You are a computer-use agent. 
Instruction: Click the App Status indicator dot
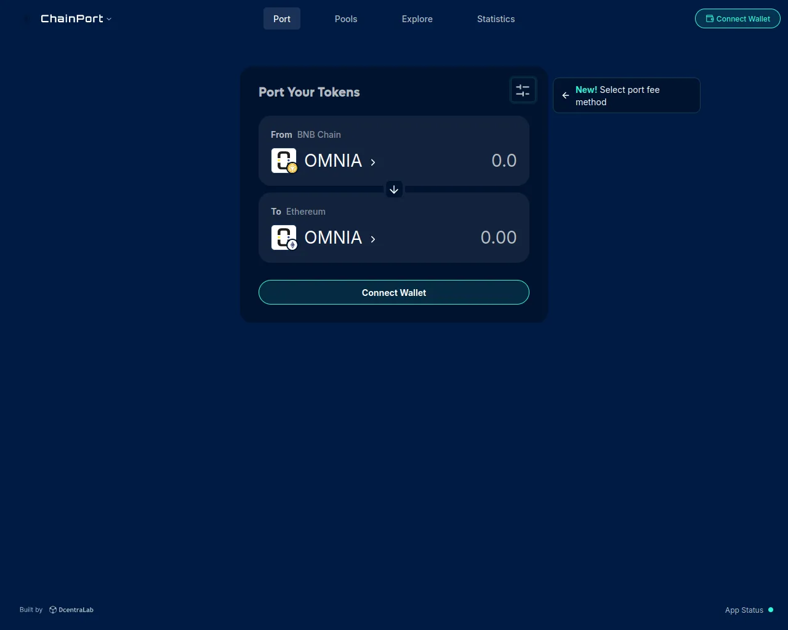771,610
